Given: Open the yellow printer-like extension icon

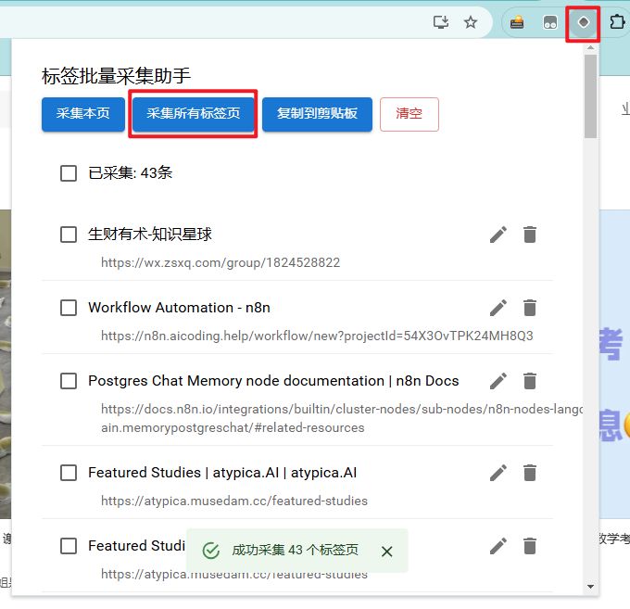Looking at the screenshot, I should (517, 22).
